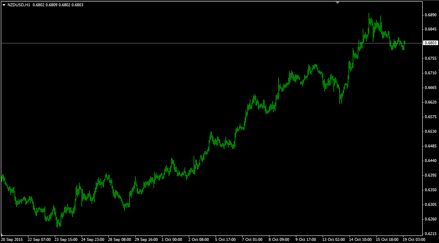This screenshot has width=439, height=243.
Task: Click the 0.6710 price axis label
Action: 431,73
